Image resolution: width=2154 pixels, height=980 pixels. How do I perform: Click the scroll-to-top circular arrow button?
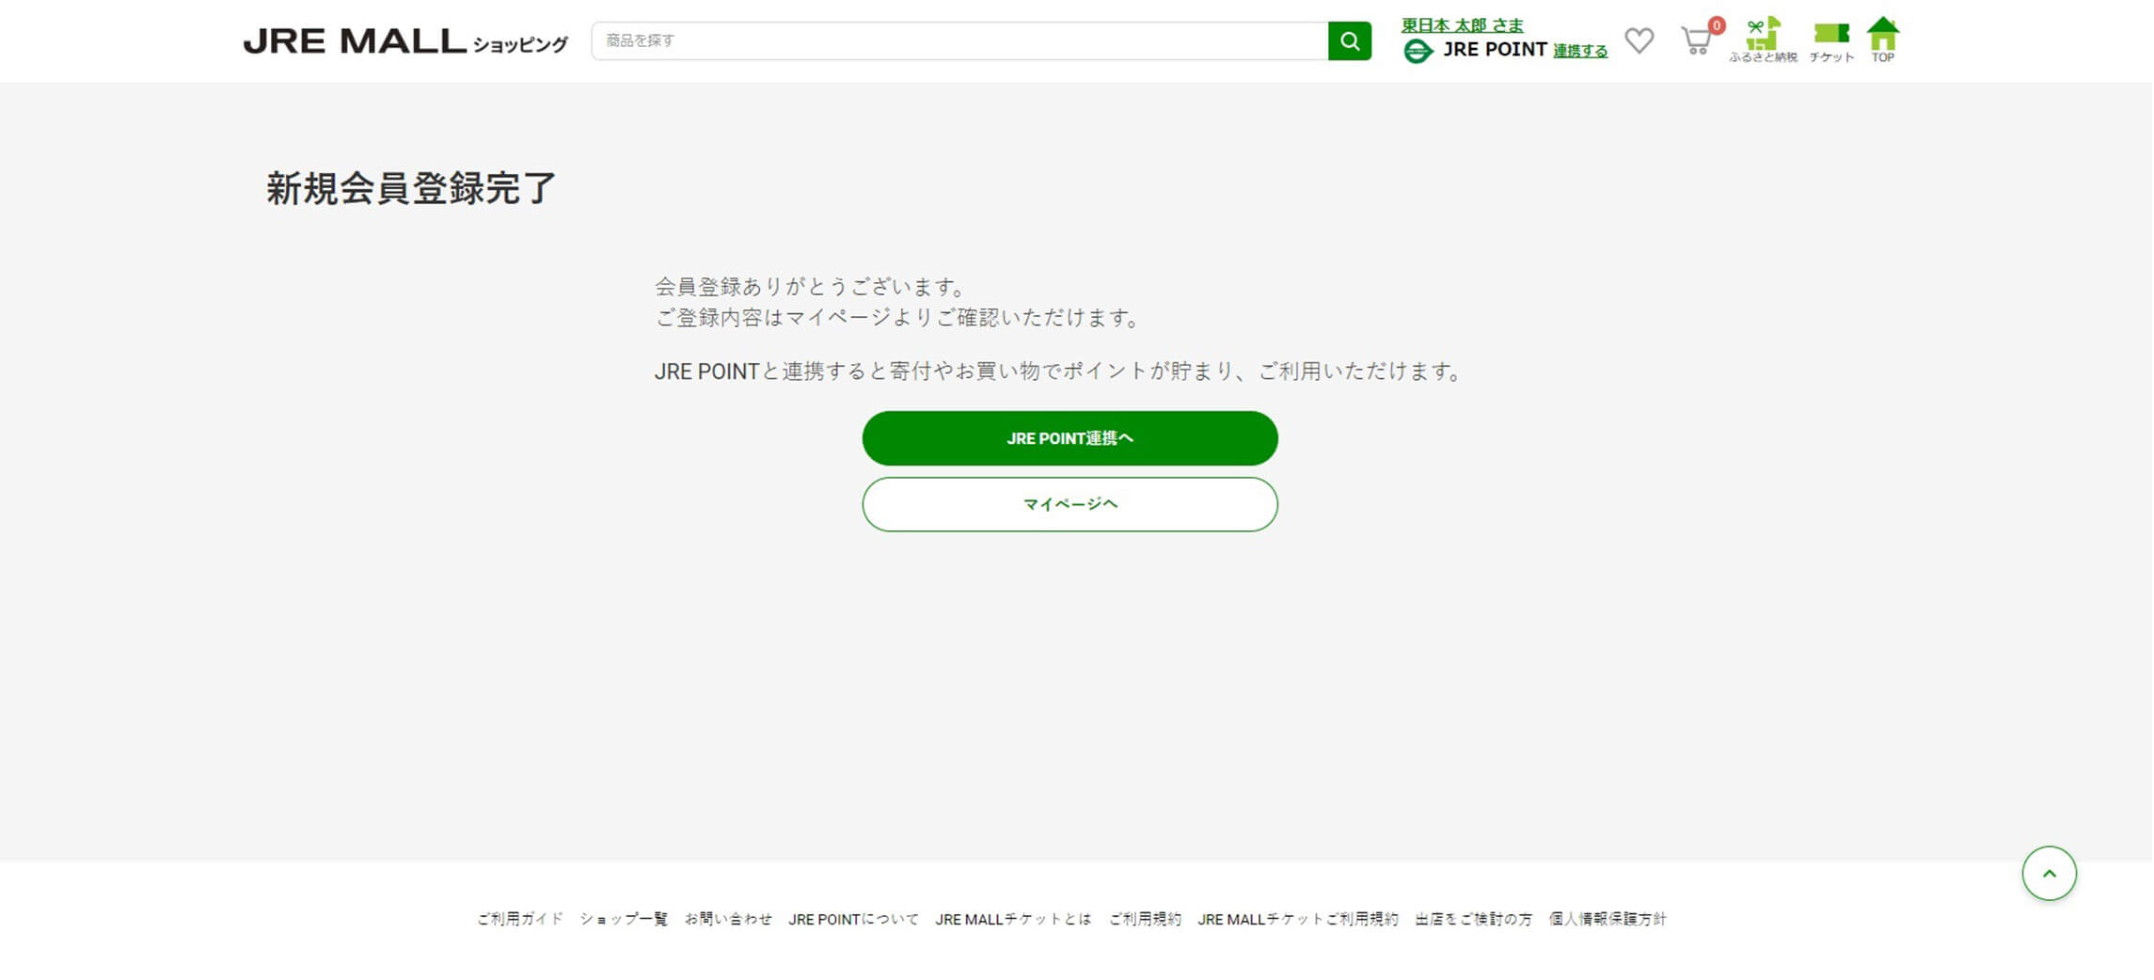point(2049,873)
